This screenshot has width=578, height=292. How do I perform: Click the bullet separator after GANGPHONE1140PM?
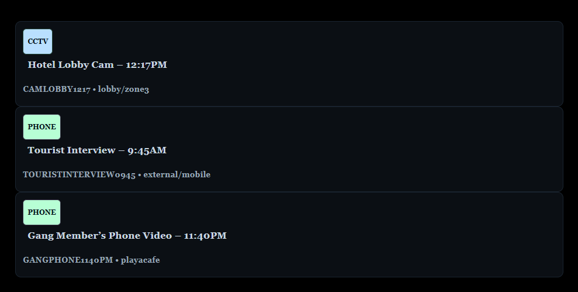click(x=117, y=260)
